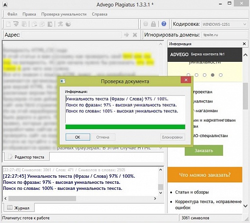Click the Информация panel scroll down arrow
The width and height of the screenshot is (250, 223).
[245, 206]
